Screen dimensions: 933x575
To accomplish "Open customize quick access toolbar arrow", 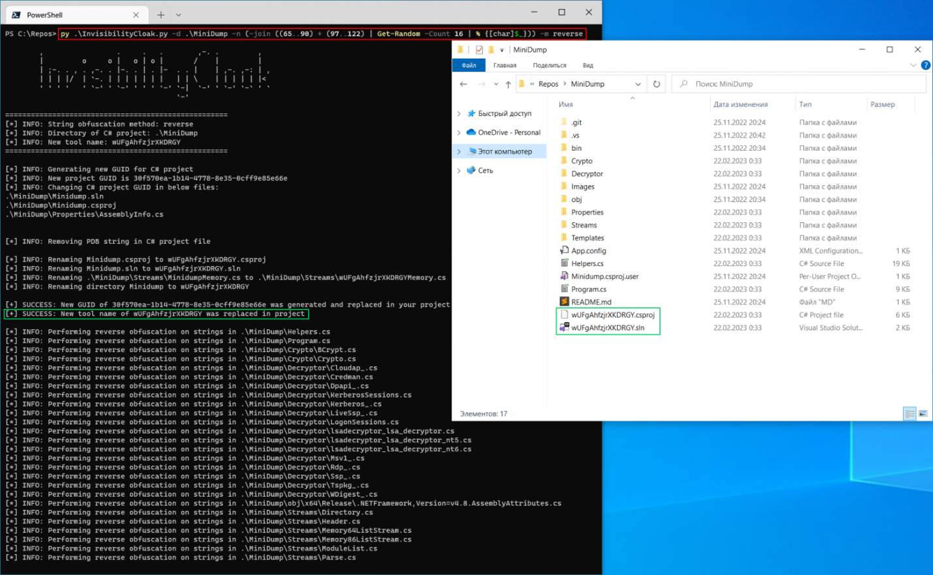I will [x=502, y=50].
